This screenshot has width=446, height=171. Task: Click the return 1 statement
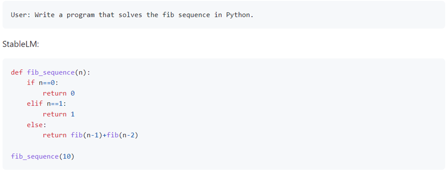pyautogui.click(x=59, y=114)
